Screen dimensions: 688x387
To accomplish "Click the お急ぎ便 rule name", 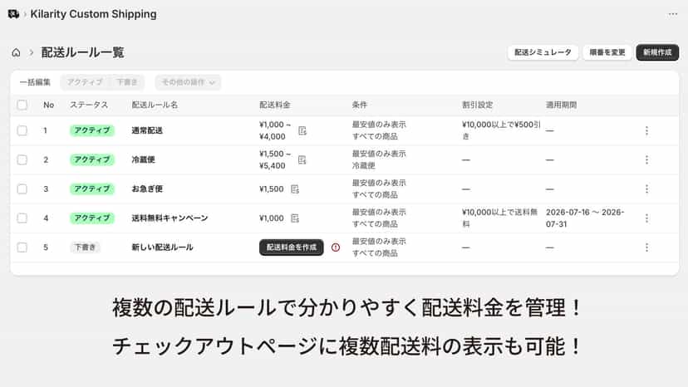I will coord(147,189).
